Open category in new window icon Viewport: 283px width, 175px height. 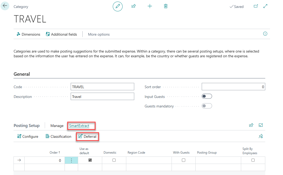256,6
